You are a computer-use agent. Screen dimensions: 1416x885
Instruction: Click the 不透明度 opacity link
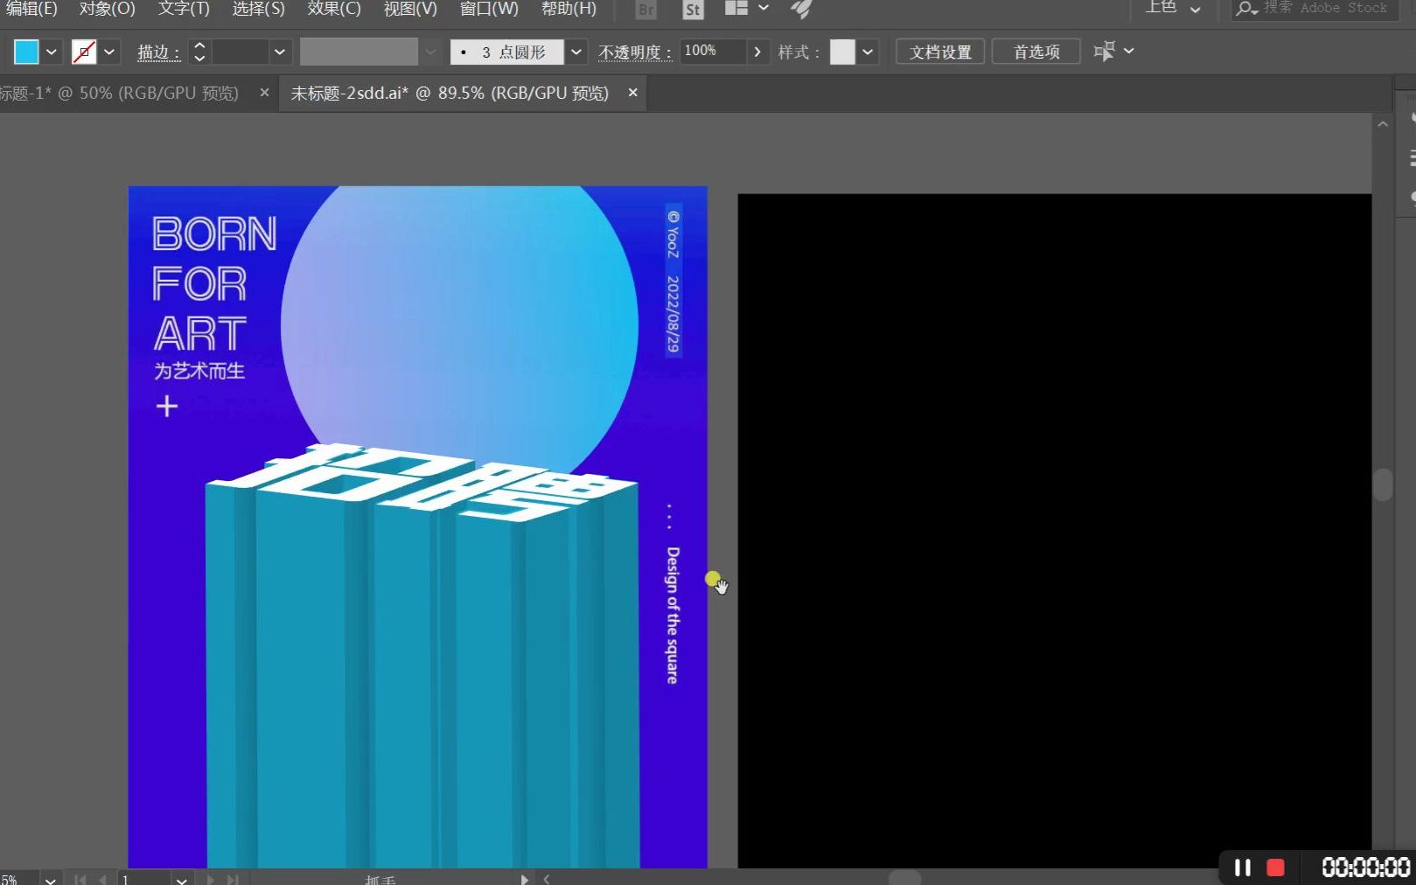[634, 52]
